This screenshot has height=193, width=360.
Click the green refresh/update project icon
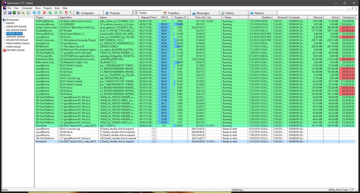tap(50, 13)
